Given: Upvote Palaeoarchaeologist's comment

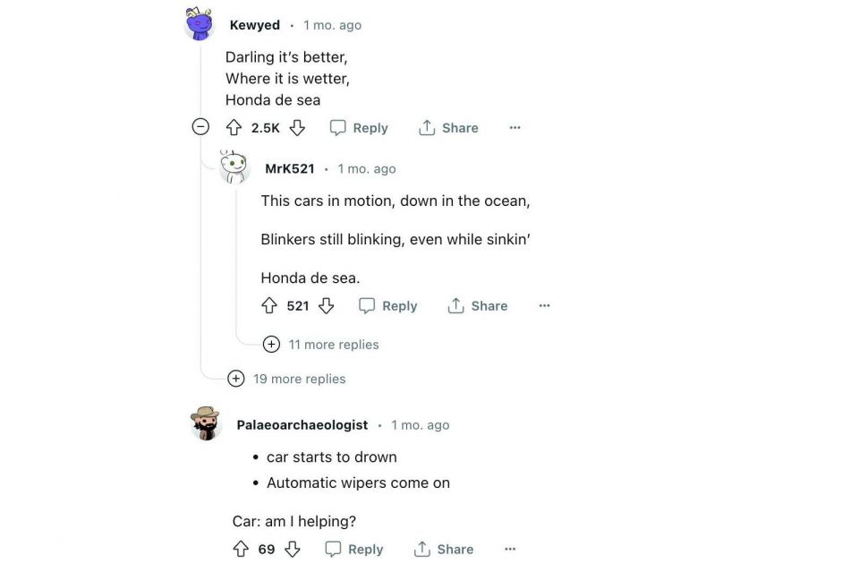Looking at the screenshot, I should [241, 550].
